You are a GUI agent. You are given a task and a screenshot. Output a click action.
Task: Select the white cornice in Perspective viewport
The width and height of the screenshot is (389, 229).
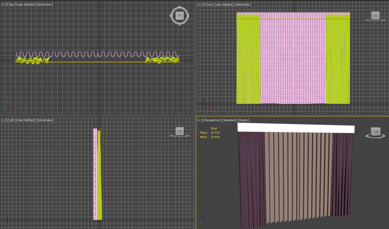click(296, 128)
